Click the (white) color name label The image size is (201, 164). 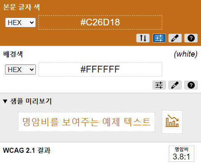(x=186, y=54)
